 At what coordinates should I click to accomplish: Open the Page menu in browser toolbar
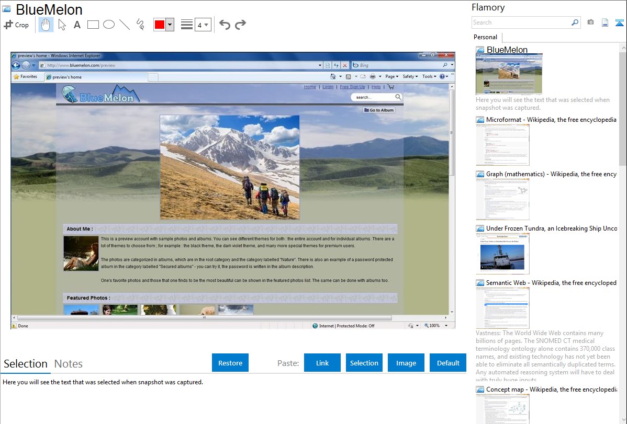point(391,76)
